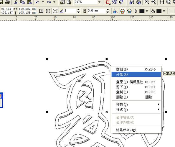Screen dimensions: 175x147
Task: Expand the undo history dropdown arrow
Action: click(43, 2)
